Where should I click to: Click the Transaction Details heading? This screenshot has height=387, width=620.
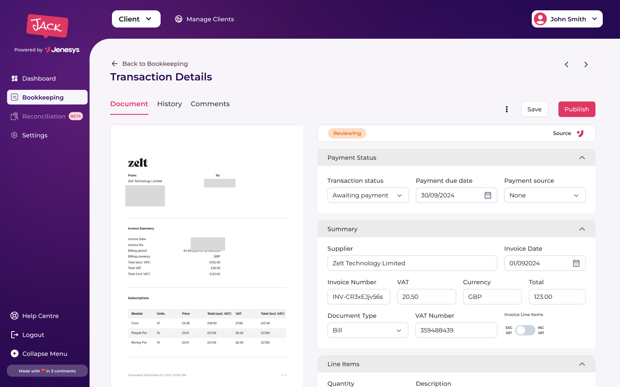[x=161, y=77]
